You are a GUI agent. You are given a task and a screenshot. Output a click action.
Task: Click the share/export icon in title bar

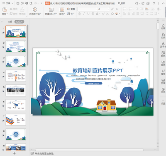(x=143, y=3)
